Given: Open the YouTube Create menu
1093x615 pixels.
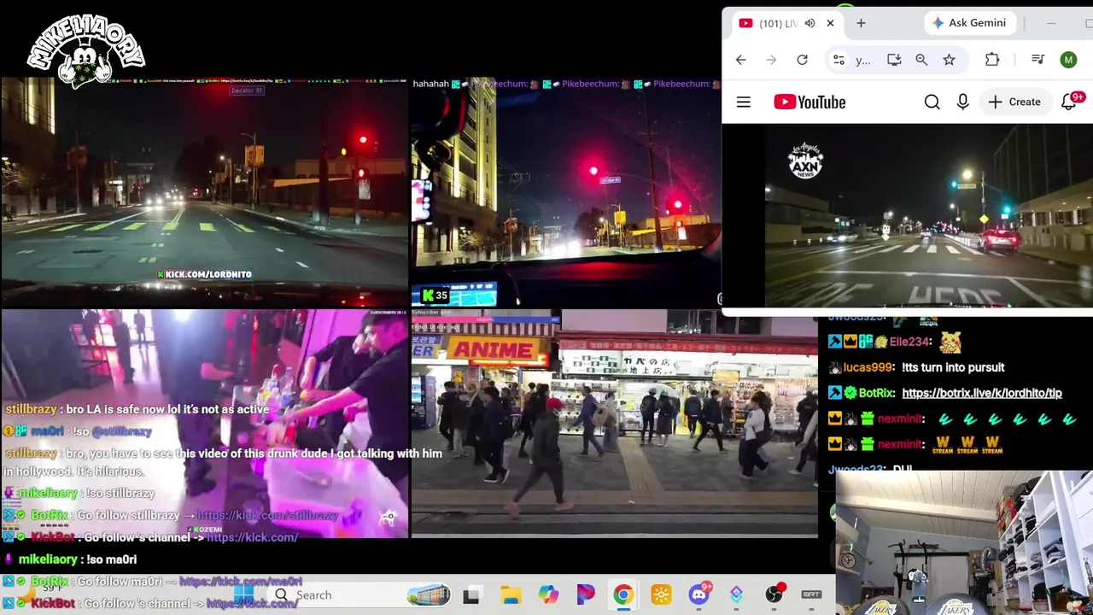Looking at the screenshot, I should (x=1014, y=102).
